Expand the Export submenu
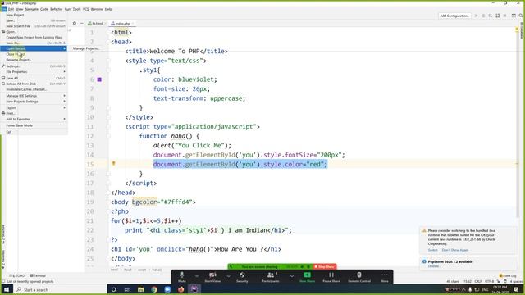Screen dimensions: 525x295 pos(34,107)
